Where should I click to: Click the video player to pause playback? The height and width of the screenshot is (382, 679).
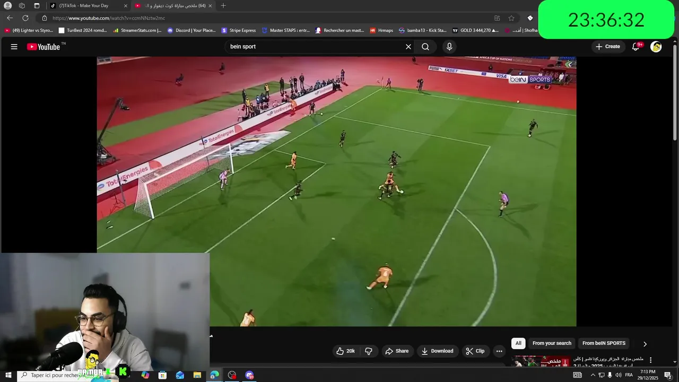(336, 192)
